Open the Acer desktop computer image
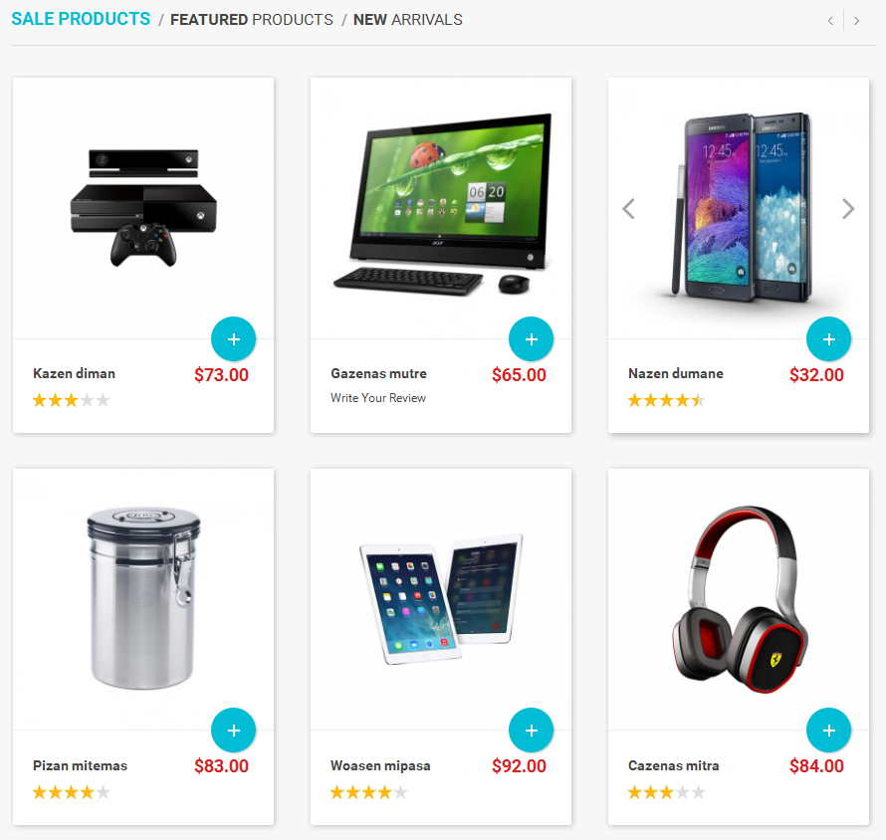Image resolution: width=886 pixels, height=840 pixels. click(x=442, y=204)
